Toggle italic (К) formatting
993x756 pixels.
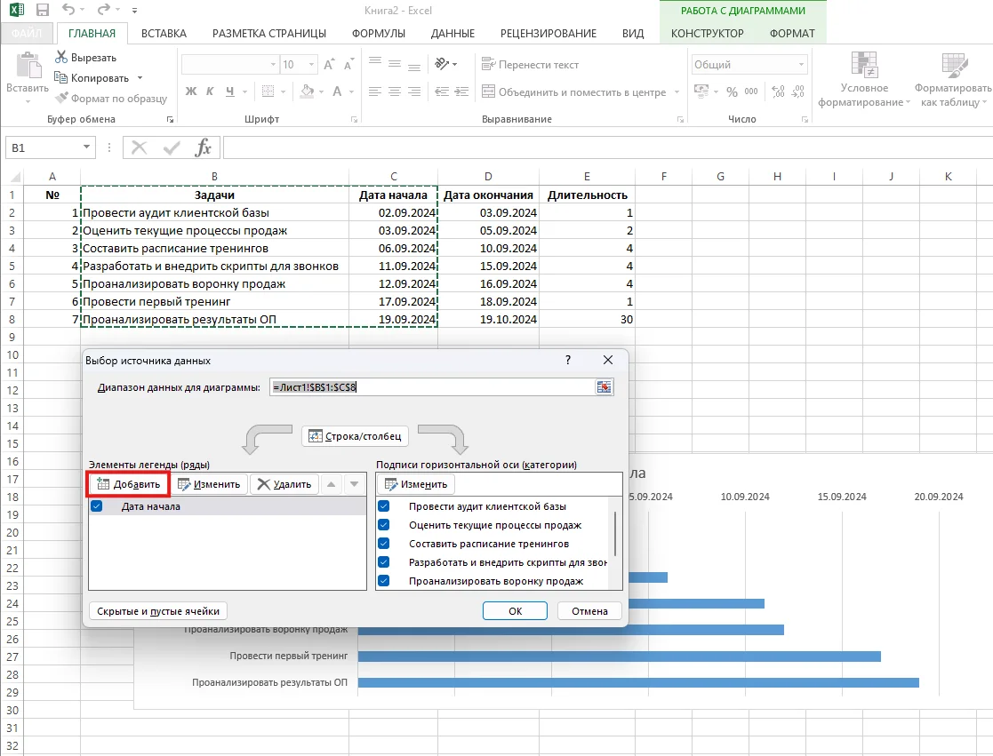pos(210,92)
